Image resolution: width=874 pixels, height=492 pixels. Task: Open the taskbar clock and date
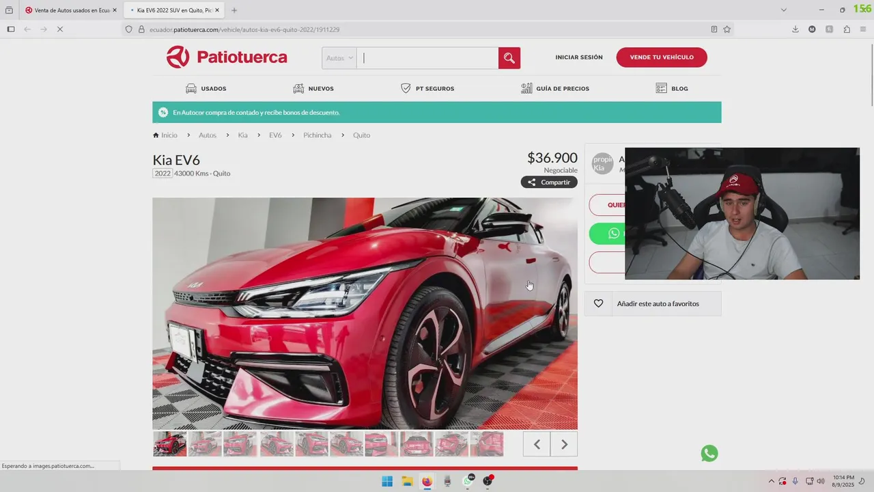[x=843, y=481]
